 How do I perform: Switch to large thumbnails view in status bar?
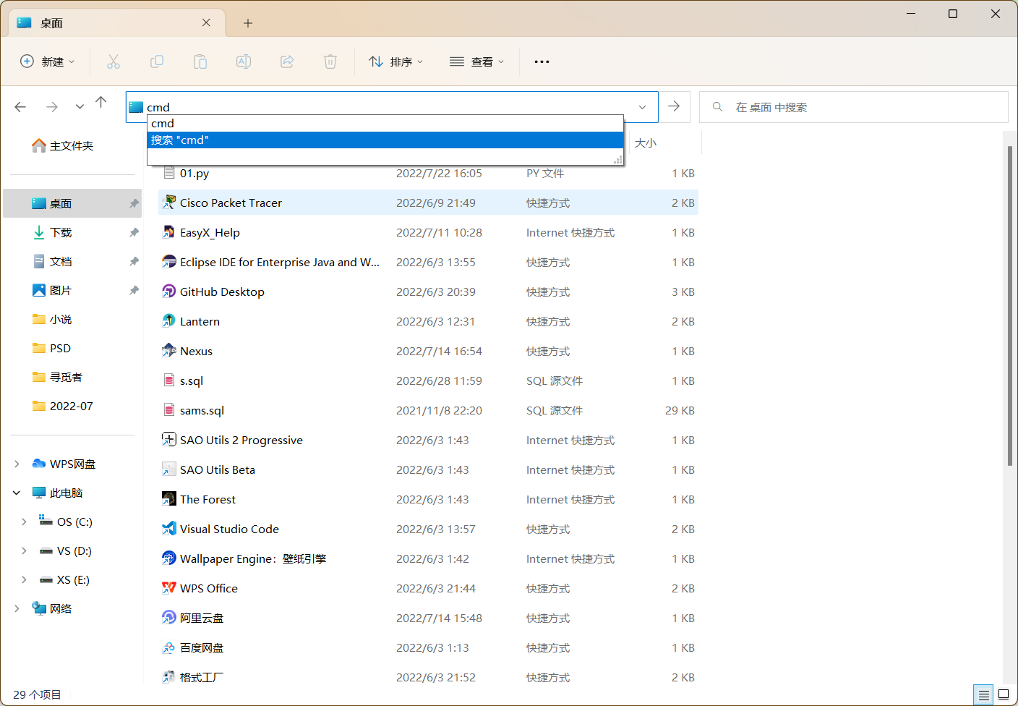(x=1004, y=695)
